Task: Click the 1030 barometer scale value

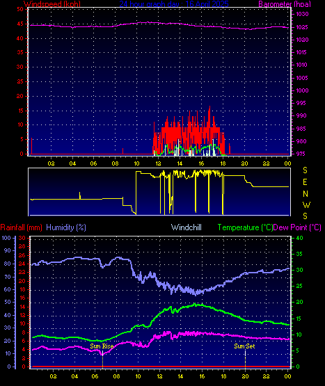Action: coord(302,15)
